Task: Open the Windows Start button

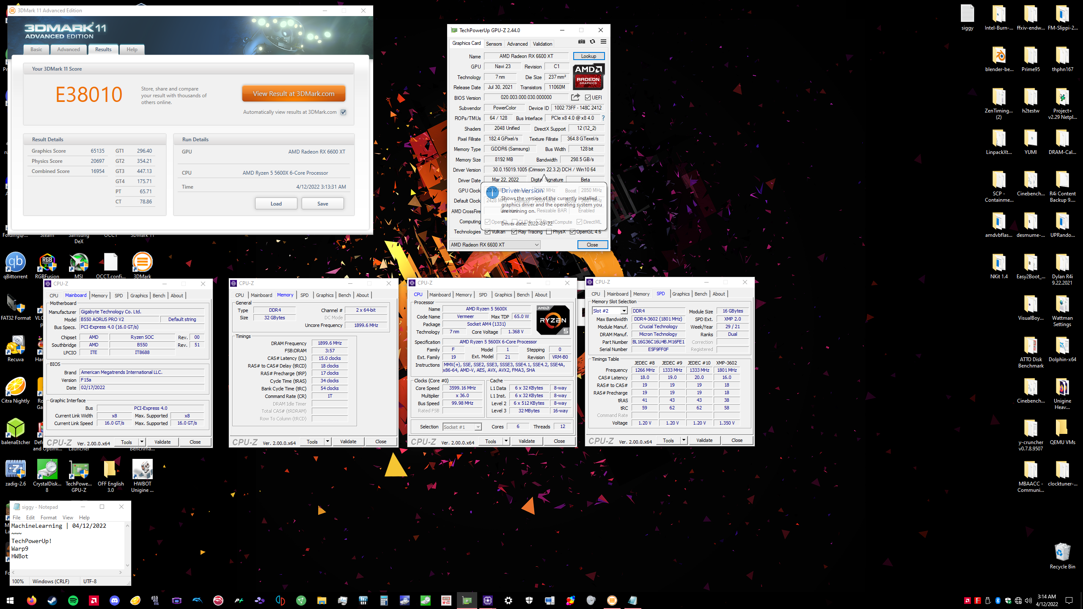Action: click(x=10, y=600)
